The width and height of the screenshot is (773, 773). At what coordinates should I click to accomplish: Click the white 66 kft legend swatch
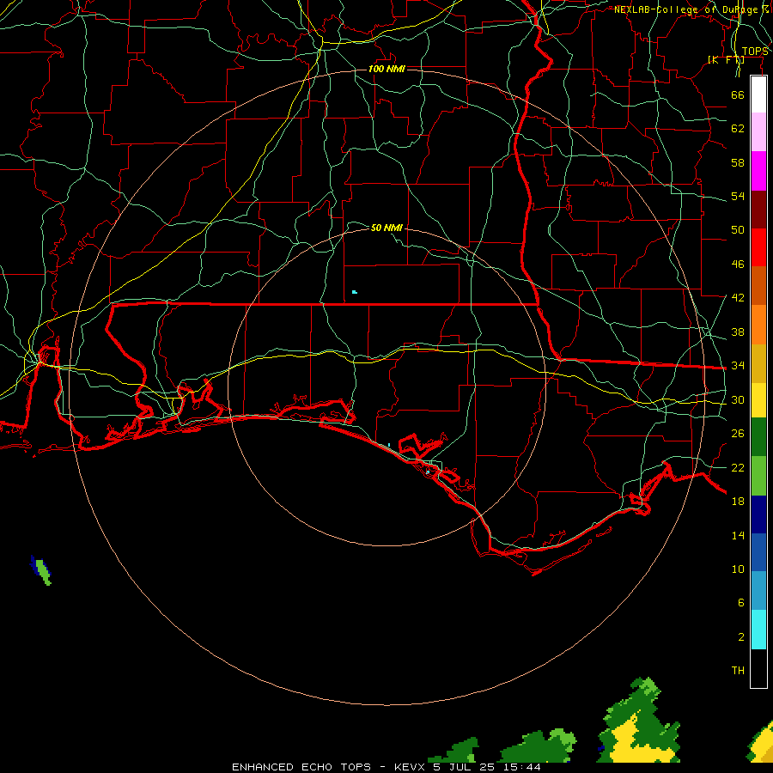pos(758,94)
